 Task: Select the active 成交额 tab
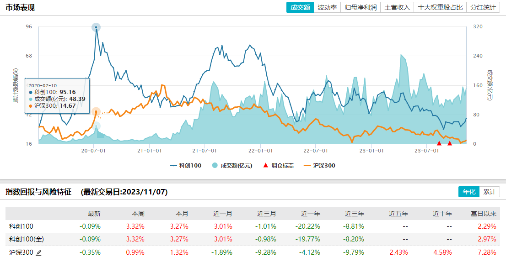tap(300, 8)
